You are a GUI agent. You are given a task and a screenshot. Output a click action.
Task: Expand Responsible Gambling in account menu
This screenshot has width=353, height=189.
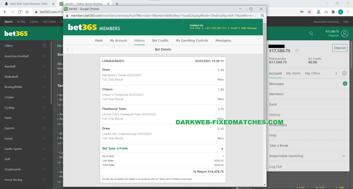coord(343,156)
